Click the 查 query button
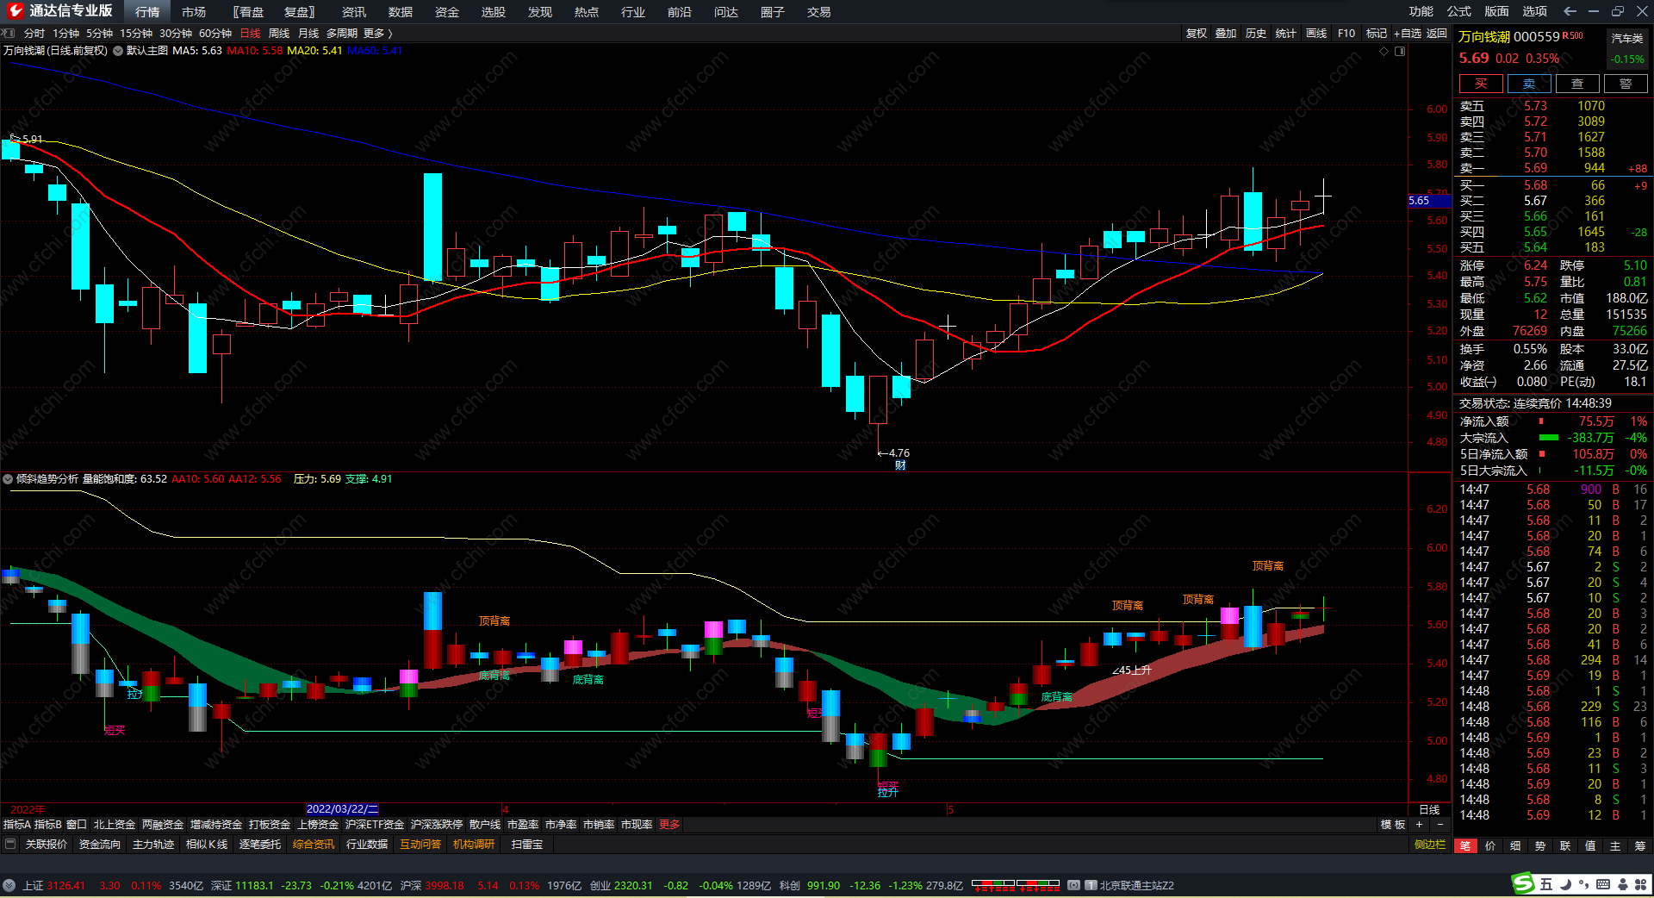1654x898 pixels. pyautogui.click(x=1577, y=84)
